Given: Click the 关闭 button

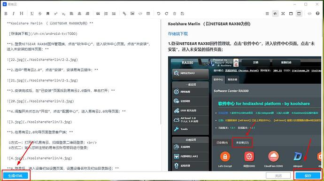Looking at the screenshot, I should coord(278,176).
